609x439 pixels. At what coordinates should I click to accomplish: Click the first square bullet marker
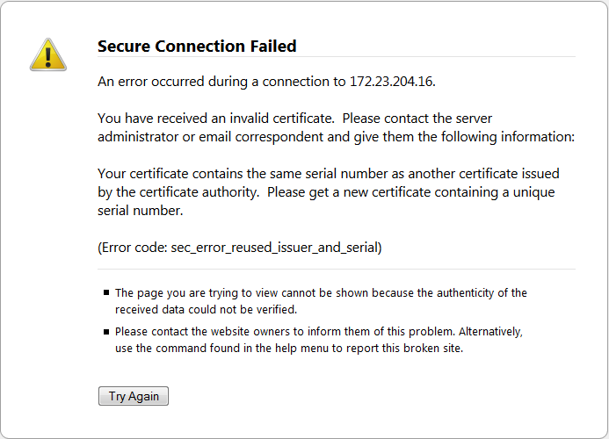coord(106,293)
